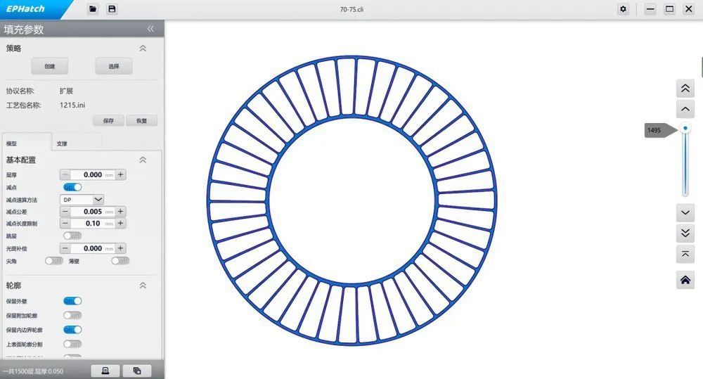Enable the 保留附加轮廓 switch
This screenshot has width=703, height=379.
click(72, 315)
